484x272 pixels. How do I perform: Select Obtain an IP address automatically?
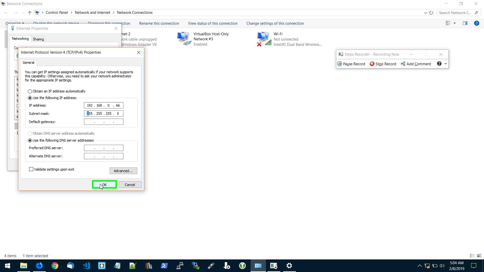pos(30,91)
